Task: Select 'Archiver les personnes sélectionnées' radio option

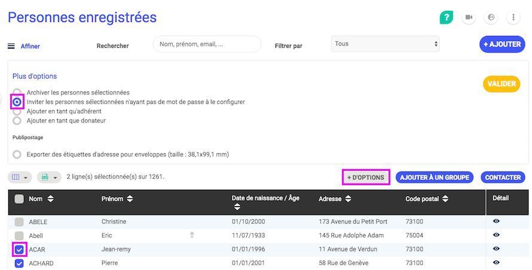Action: click(17, 93)
